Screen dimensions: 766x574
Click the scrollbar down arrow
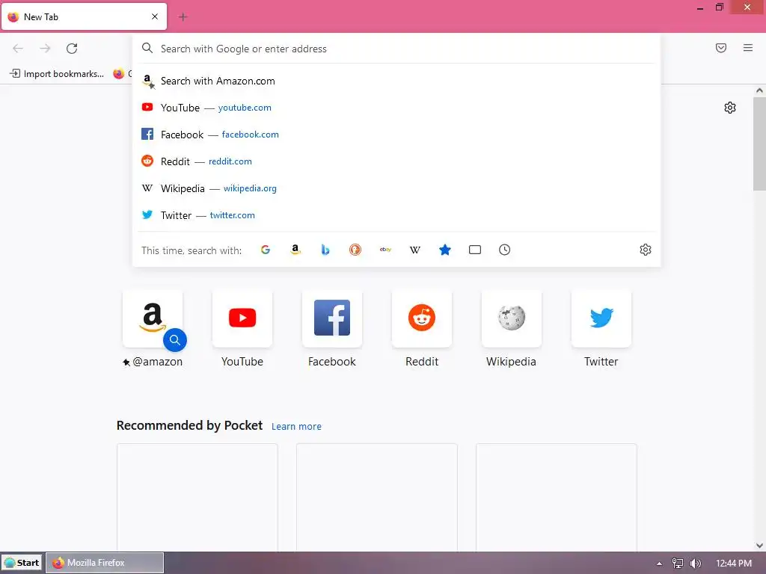coord(760,546)
